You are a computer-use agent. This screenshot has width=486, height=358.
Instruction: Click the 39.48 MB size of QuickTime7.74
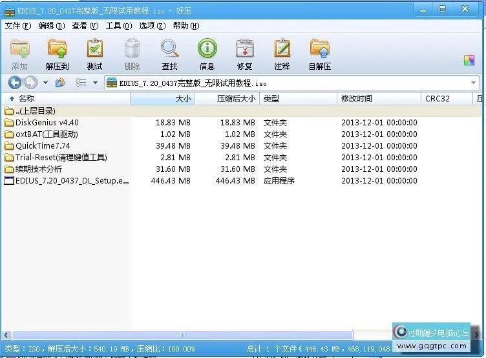(173, 145)
